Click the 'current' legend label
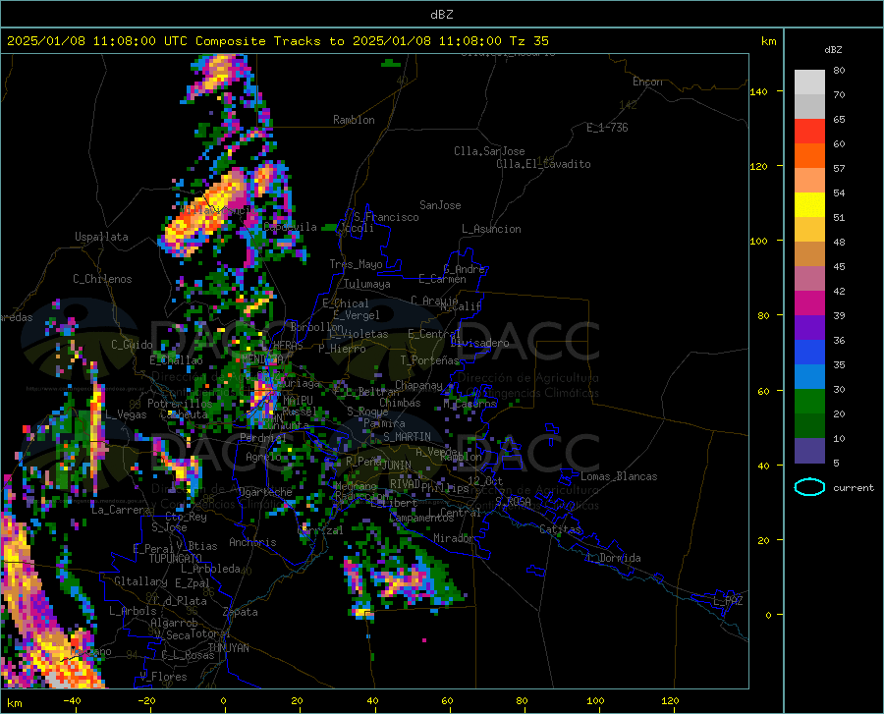The width and height of the screenshot is (884, 714). pos(853,488)
